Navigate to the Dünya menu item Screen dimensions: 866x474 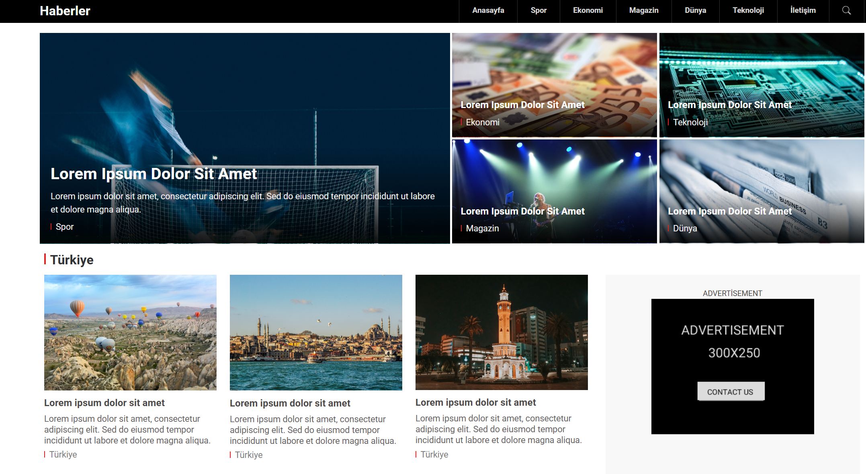click(x=695, y=10)
